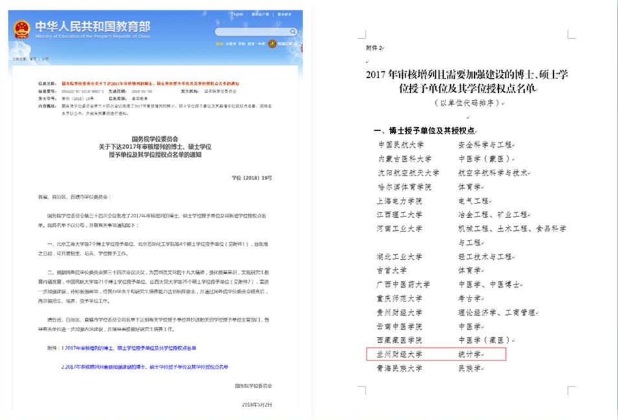Image resolution: width=618 pixels, height=420 pixels.
Task: Click the national emblem logo in header
Action: pyautogui.click(x=21, y=29)
